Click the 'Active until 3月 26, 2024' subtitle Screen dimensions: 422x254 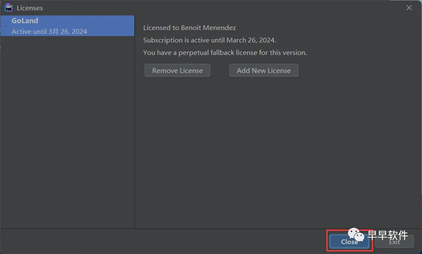click(x=49, y=31)
